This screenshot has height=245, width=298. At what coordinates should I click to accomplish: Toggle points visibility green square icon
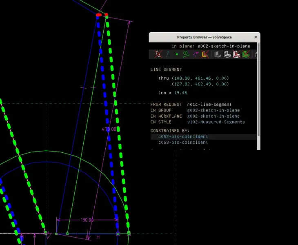coord(177,54)
